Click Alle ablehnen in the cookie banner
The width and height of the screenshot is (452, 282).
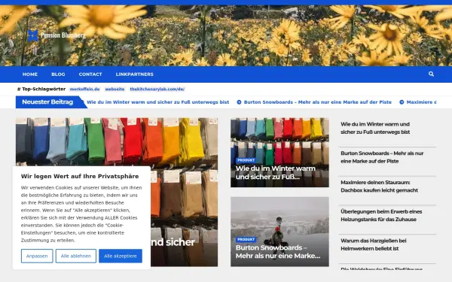pos(76,256)
